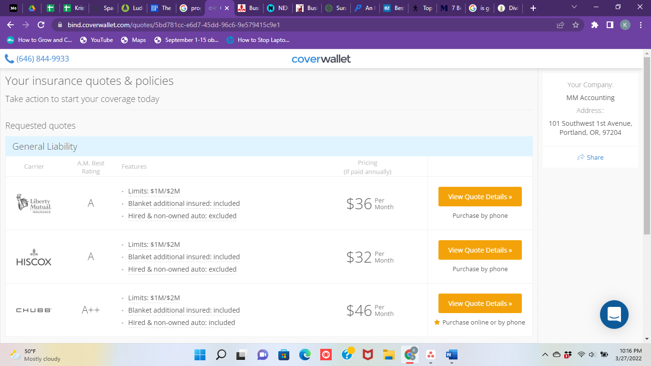651x366 pixels.
Task: View quote details for Hiscox
Action: [x=480, y=250]
